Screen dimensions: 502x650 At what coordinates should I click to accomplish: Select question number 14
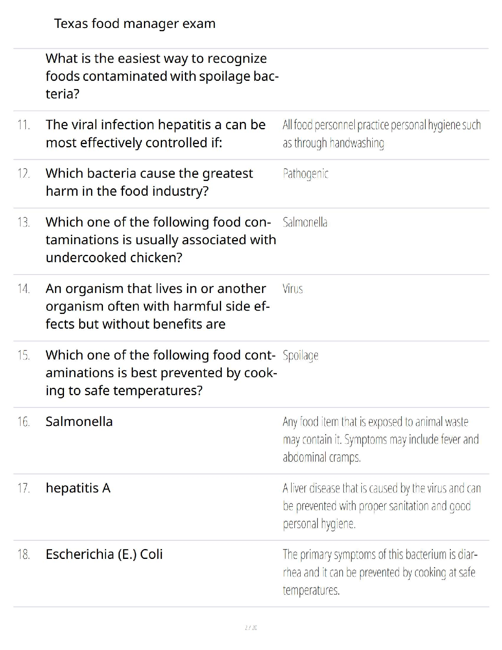(x=24, y=289)
